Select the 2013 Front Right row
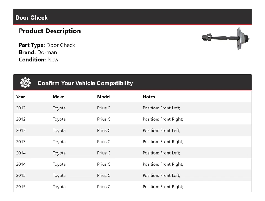The height and width of the screenshot is (201, 265). point(132,142)
